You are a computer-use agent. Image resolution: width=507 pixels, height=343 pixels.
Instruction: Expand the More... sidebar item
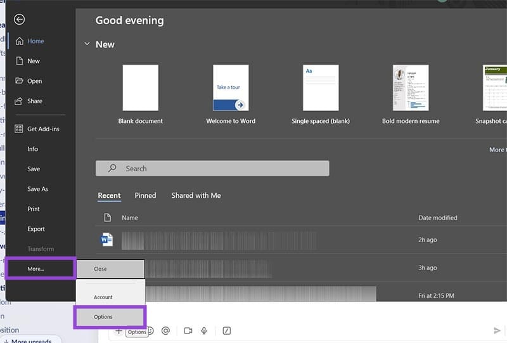[41, 269]
